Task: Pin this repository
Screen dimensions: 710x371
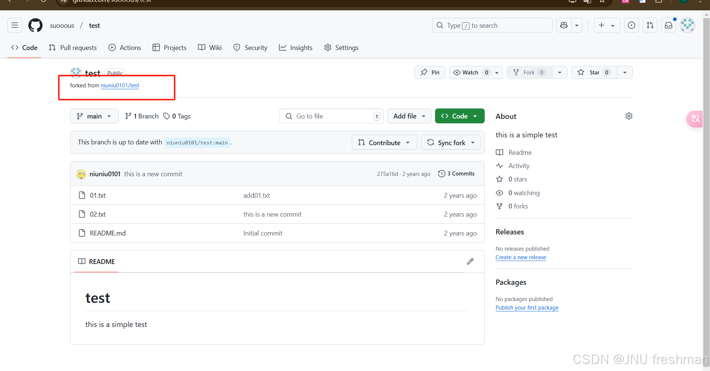Action: pos(430,72)
